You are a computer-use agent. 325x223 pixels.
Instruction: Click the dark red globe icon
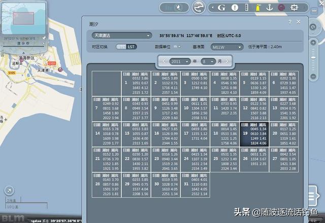tap(281, 8)
